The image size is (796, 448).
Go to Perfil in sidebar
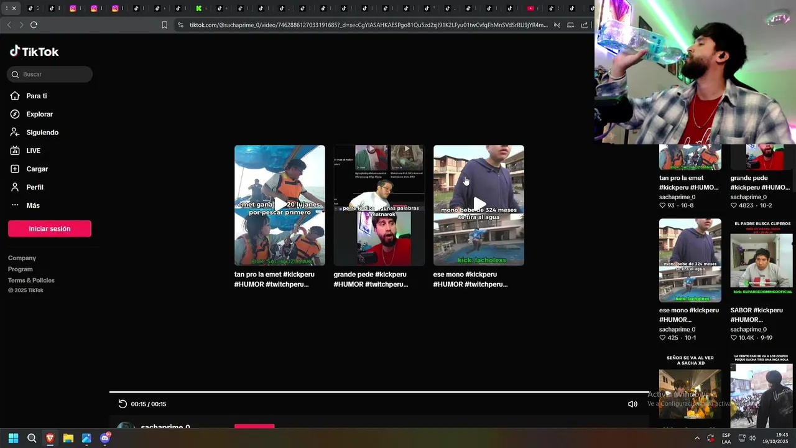(x=35, y=187)
